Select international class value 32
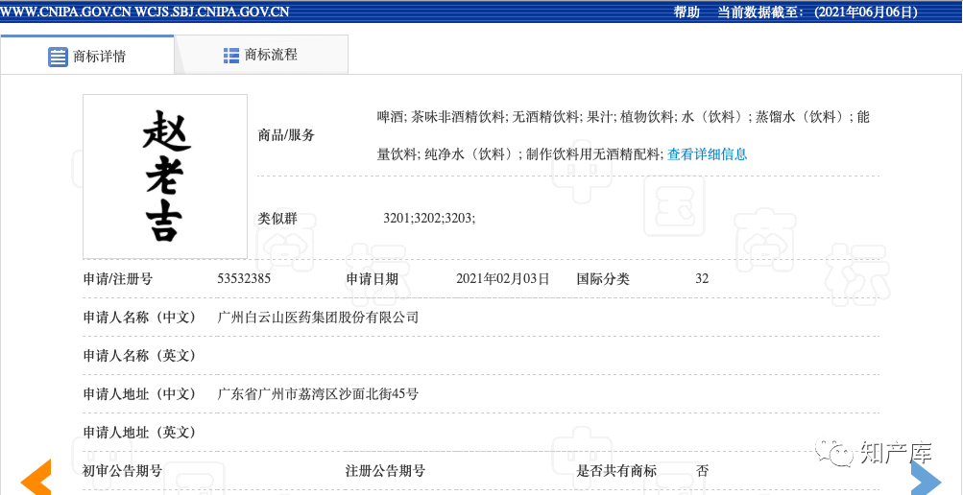This screenshot has width=963, height=495. click(702, 279)
